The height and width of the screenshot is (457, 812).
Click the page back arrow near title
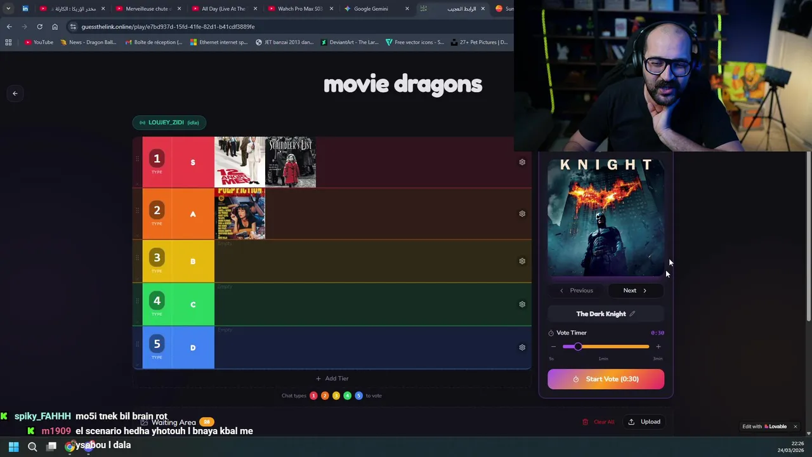tap(15, 93)
